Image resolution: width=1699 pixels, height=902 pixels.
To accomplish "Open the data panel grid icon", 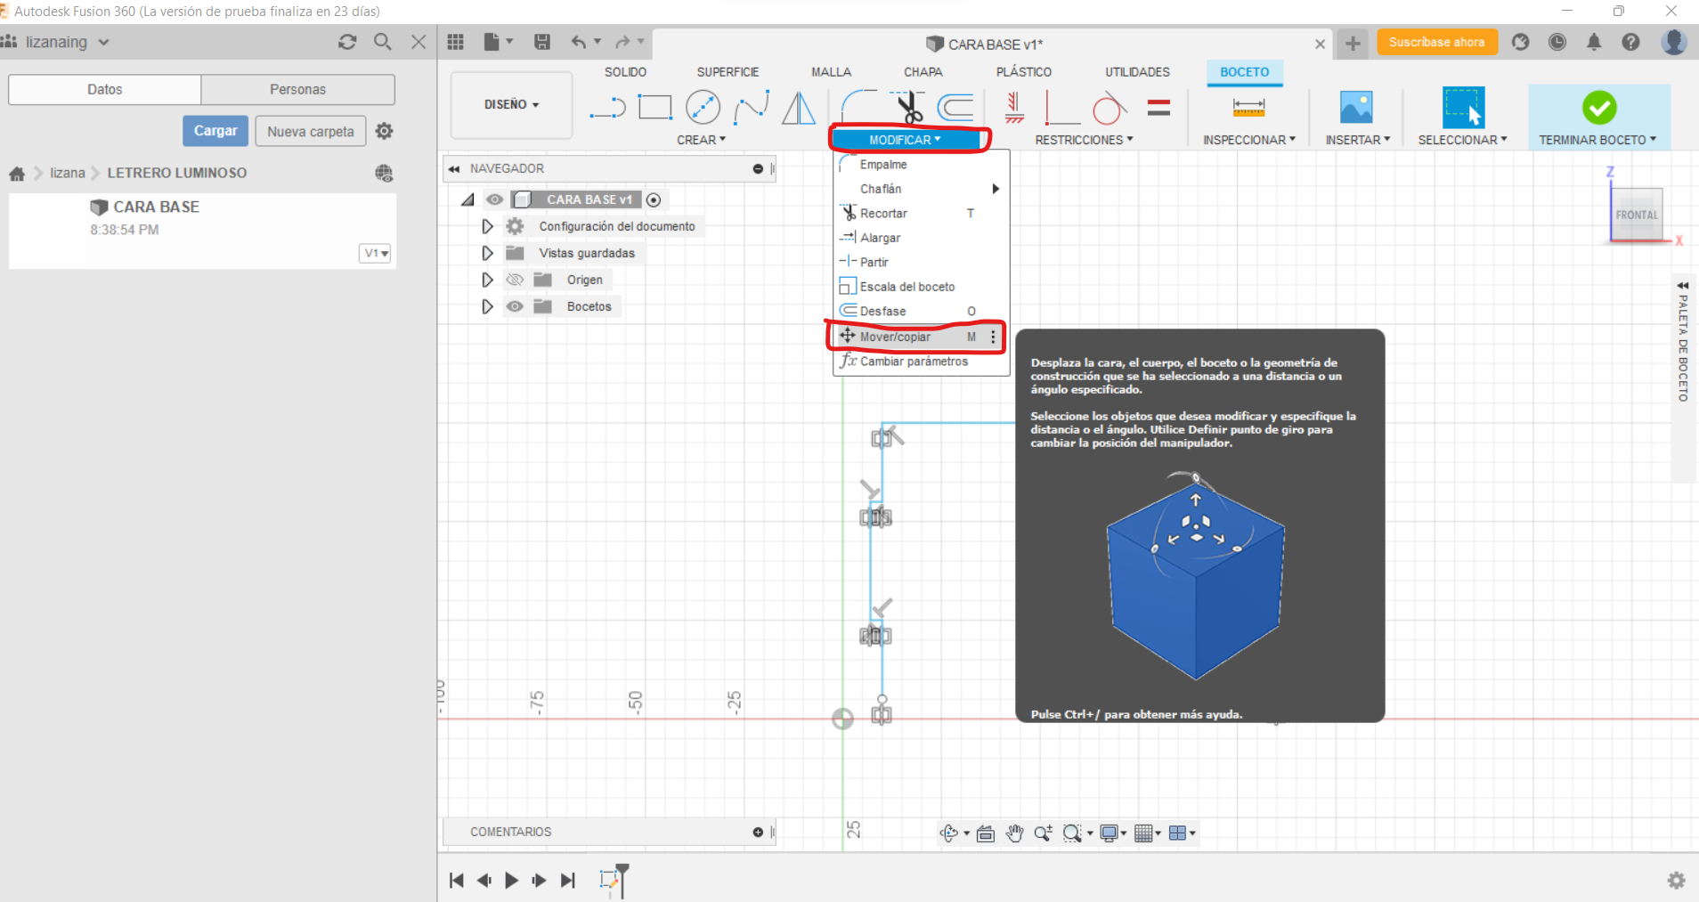I will pos(456,42).
